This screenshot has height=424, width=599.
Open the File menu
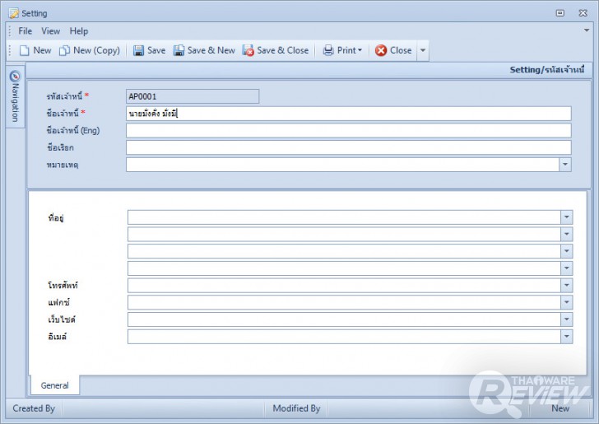[26, 31]
